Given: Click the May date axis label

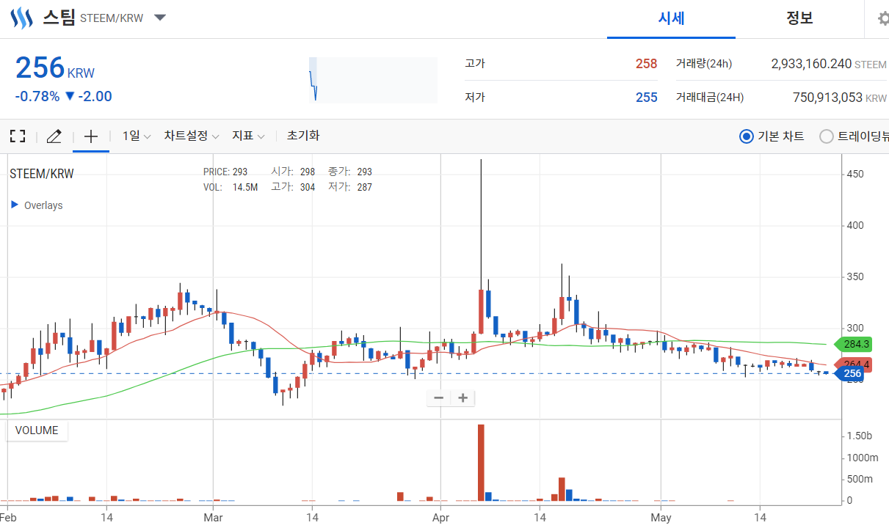Looking at the screenshot, I should click(661, 517).
